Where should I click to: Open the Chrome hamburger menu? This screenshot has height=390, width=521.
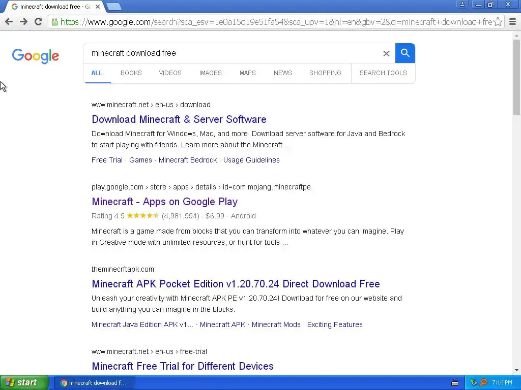[513, 22]
